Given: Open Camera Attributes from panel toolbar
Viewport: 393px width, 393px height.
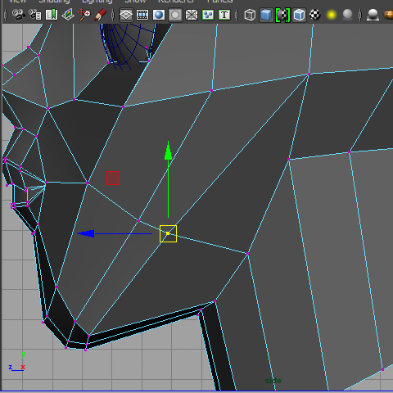Looking at the screenshot, I should click(x=35, y=15).
